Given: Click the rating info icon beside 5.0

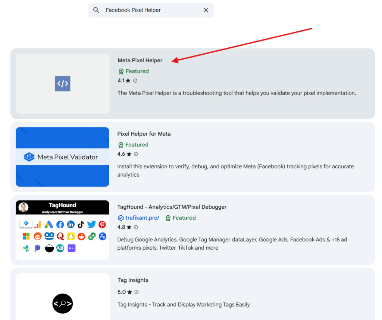Looking at the screenshot, I should 137,292.
